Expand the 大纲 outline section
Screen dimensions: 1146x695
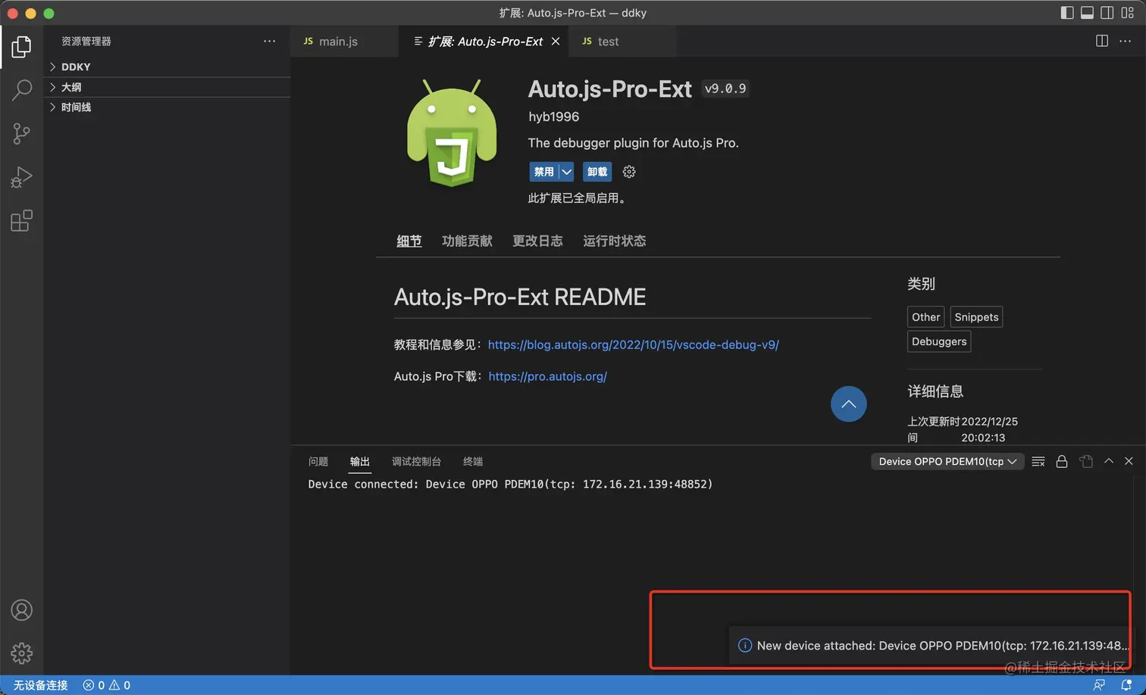point(167,87)
